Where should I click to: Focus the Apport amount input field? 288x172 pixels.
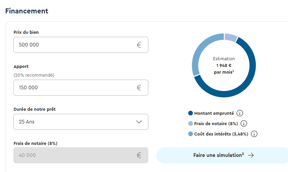tap(74, 88)
